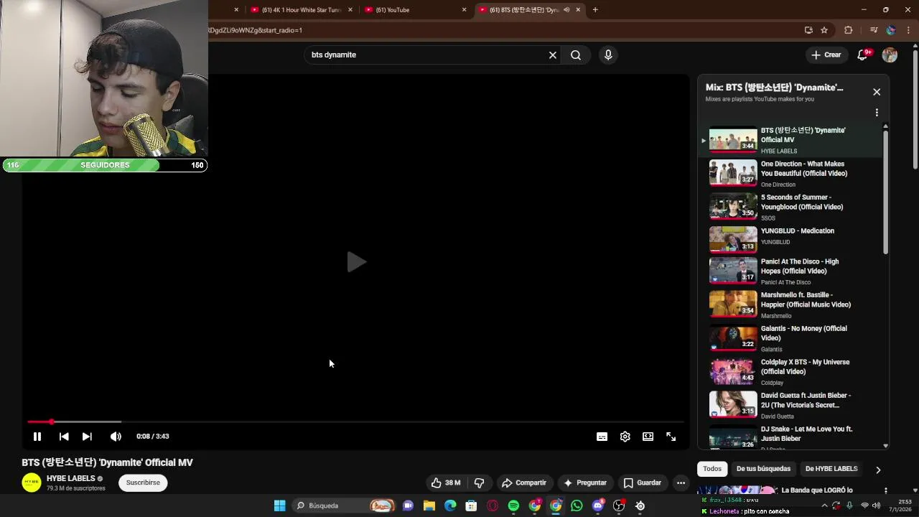The height and width of the screenshot is (517, 919).
Task: Play One Direction 'What Makes You Beautiful'
Action: 790,174
